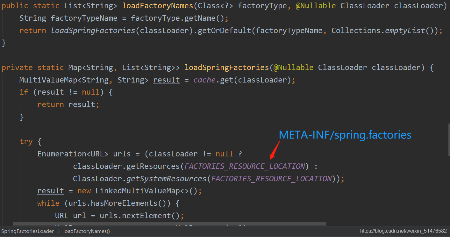Open SpringFactoriesLoader in the breadcrumb bar
This screenshot has width=450, height=237.
pyautogui.click(x=27, y=231)
